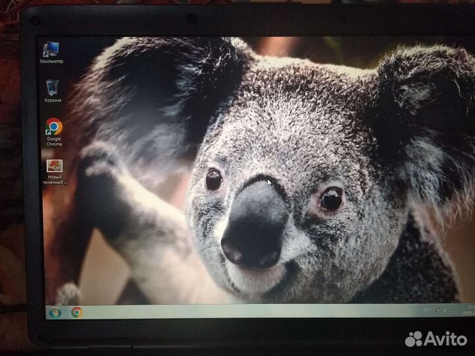Click the network status tray icon
475x356 pixels.
coord(437,310)
